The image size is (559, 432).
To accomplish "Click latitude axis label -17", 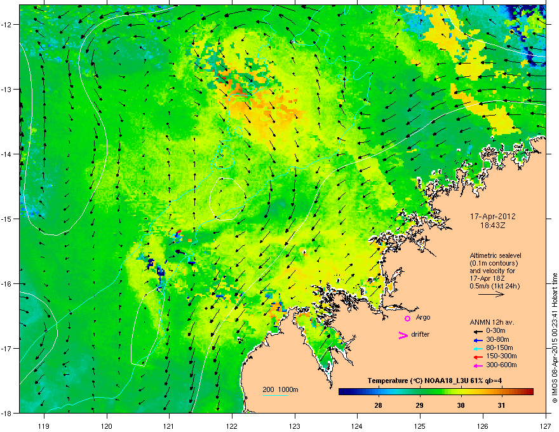I will (x=6, y=348).
